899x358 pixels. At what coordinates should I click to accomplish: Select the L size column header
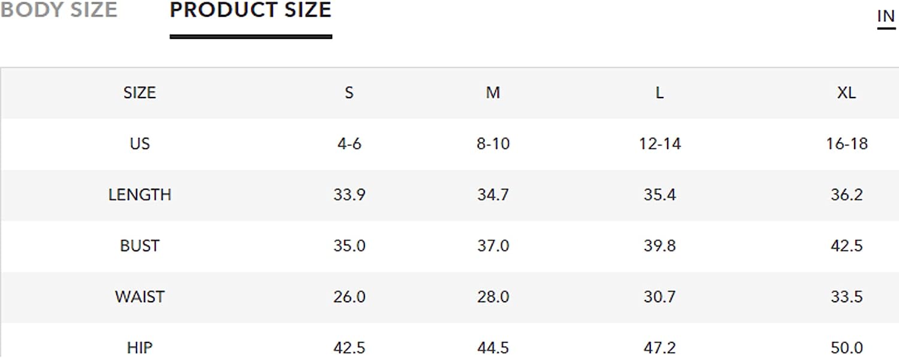tap(659, 93)
